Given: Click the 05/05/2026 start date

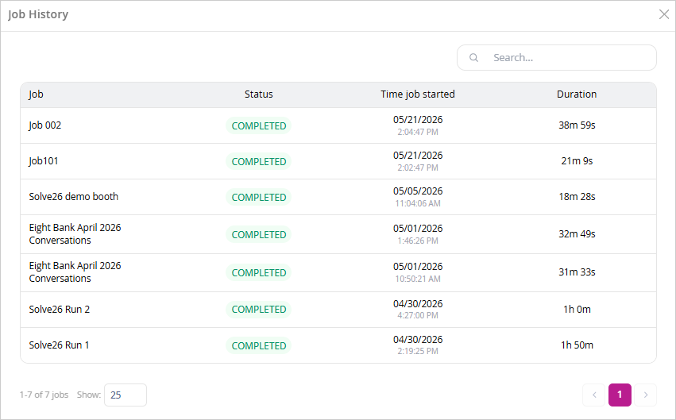Looking at the screenshot, I should point(418,191).
